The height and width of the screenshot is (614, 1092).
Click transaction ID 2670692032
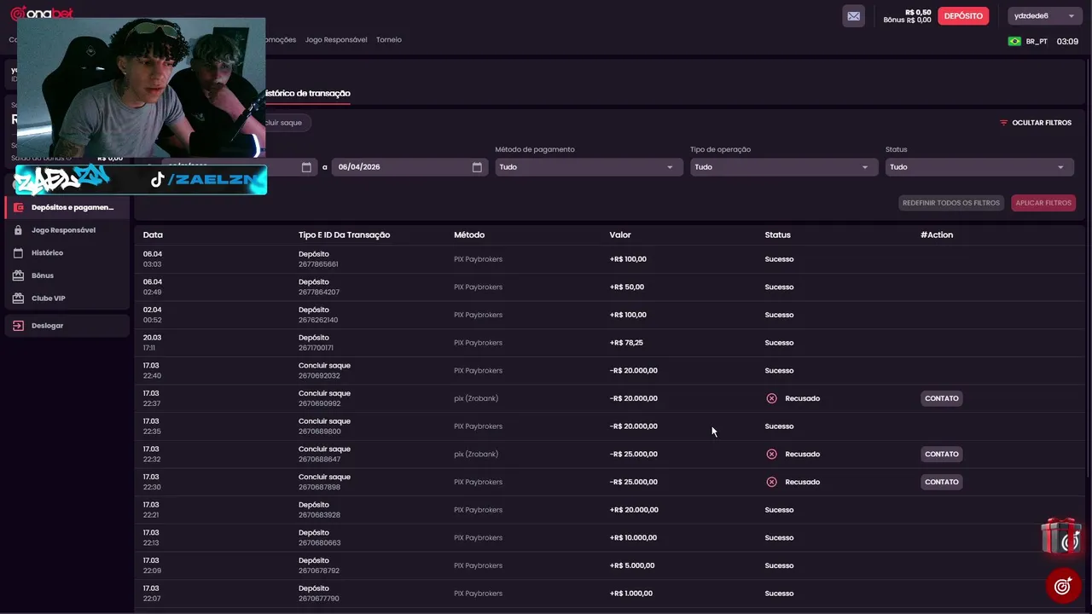319,376
